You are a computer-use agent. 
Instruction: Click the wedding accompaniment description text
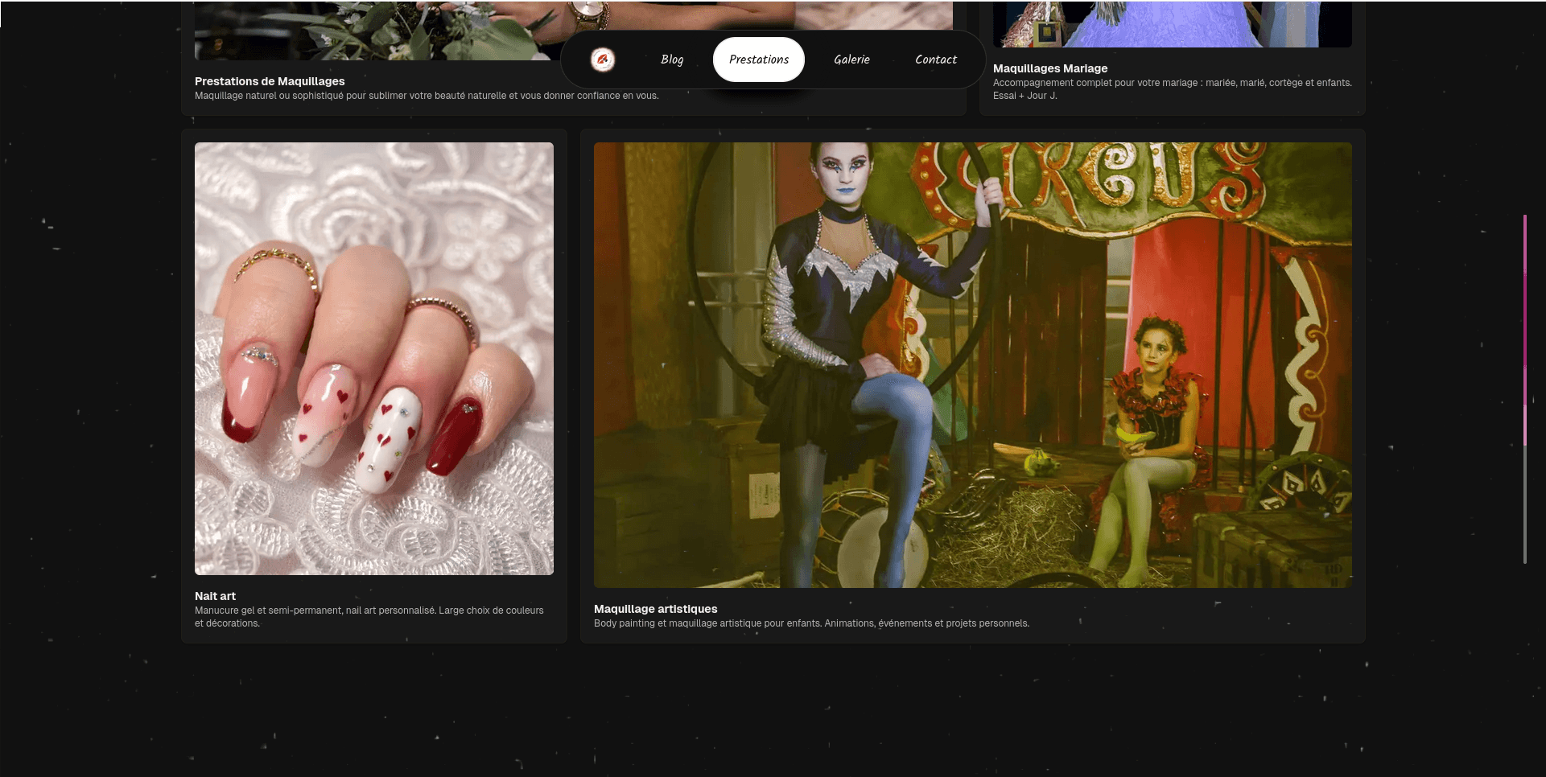1172,83
